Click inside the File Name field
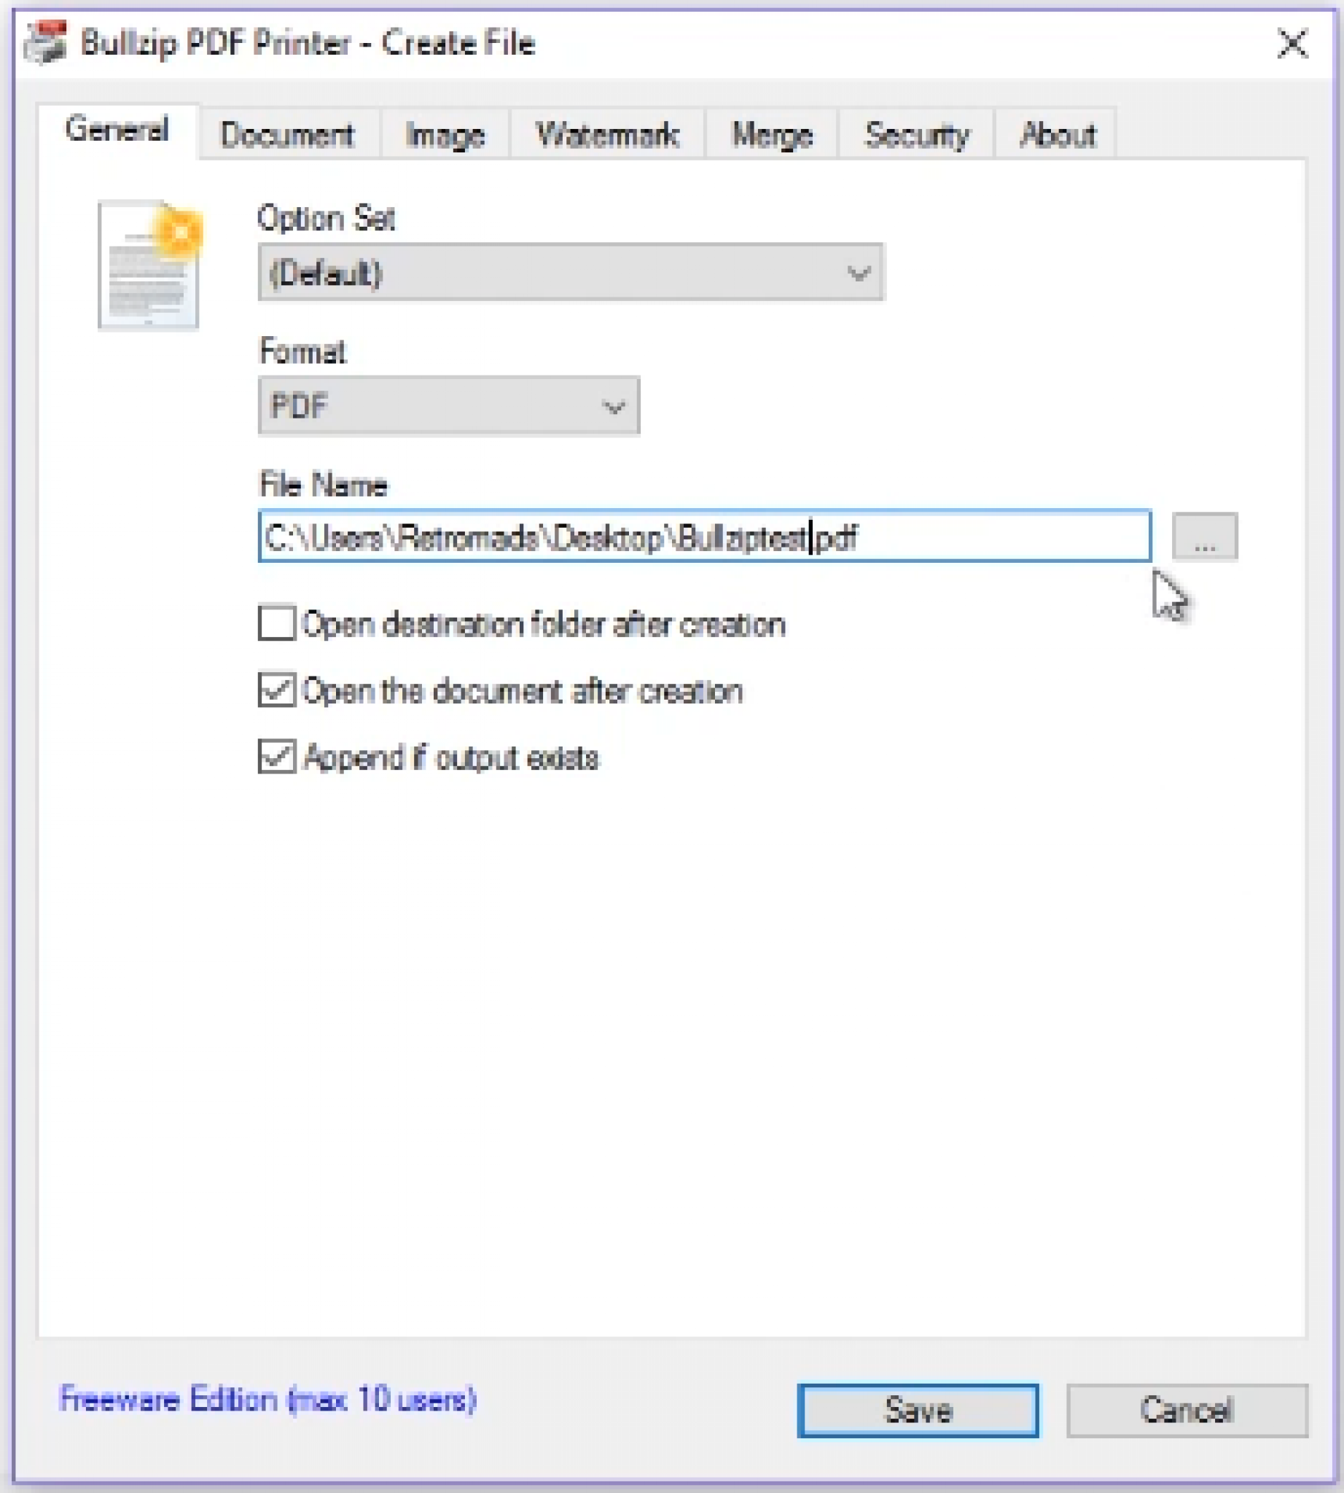 click(x=705, y=537)
